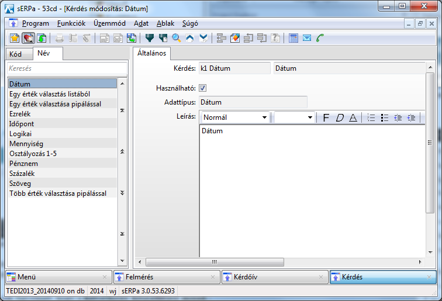Select 'Több érték választása pipálással' in list
This screenshot has width=442, height=301.
pyautogui.click(x=63, y=193)
